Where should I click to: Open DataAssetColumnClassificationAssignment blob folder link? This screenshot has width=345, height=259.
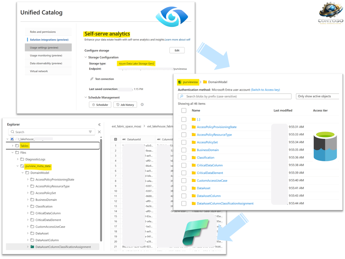225,203
